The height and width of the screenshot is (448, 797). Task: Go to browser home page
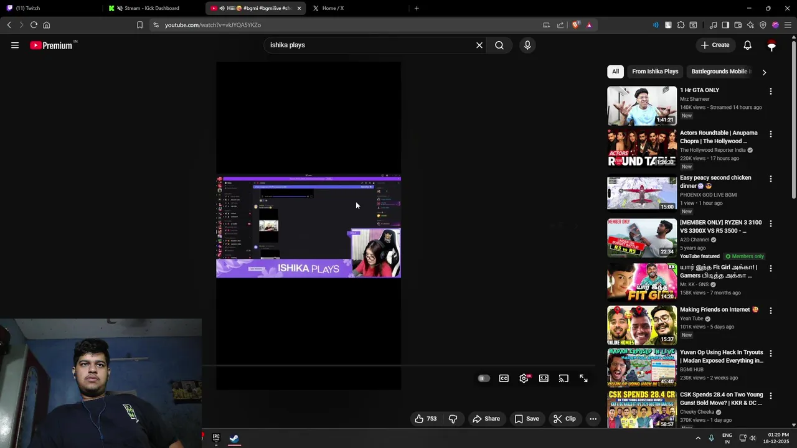(x=46, y=25)
